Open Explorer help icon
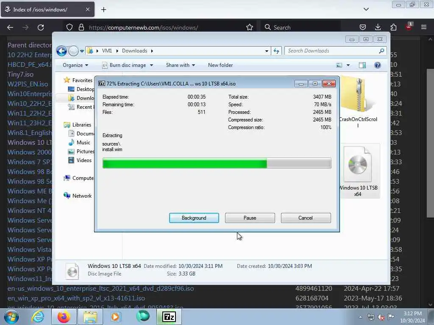The image size is (434, 325). point(377,65)
